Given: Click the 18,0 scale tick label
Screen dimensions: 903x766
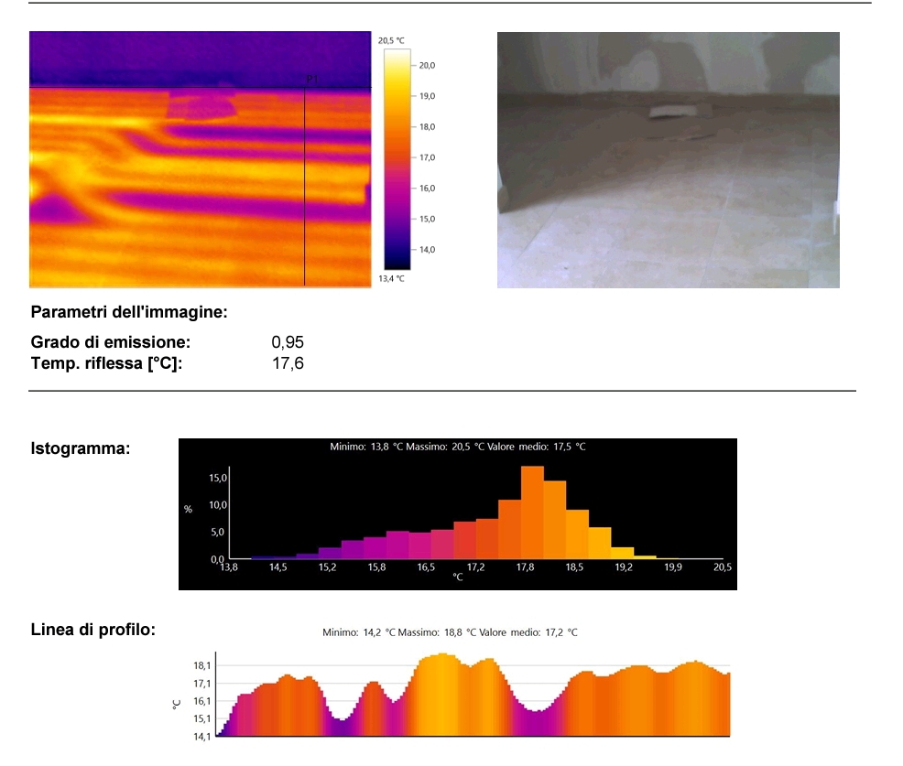Looking at the screenshot, I should [427, 127].
